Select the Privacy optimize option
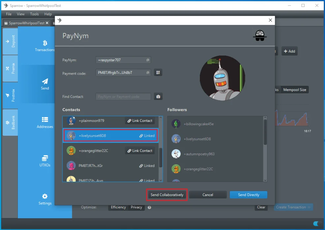 click(x=136, y=207)
